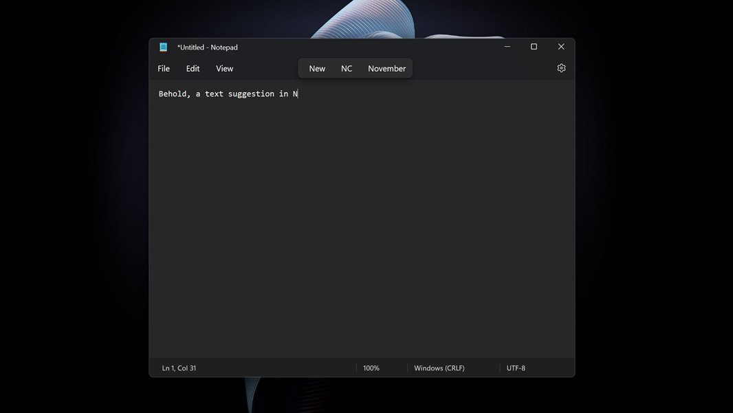Click the "*Untitled - Notepad" window title
733x413 pixels.
(208, 47)
